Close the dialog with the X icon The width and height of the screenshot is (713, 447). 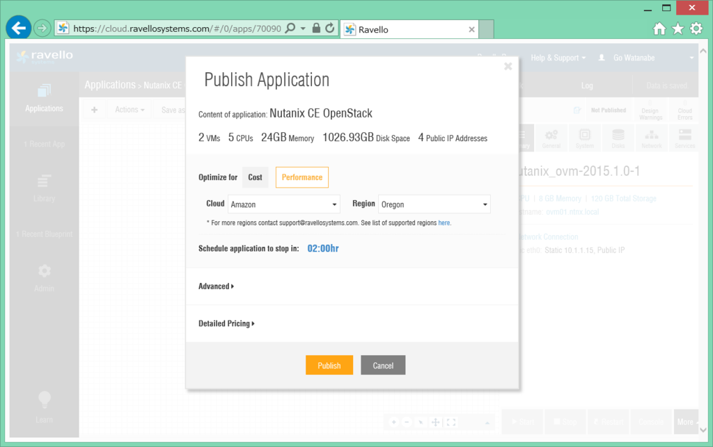click(508, 66)
